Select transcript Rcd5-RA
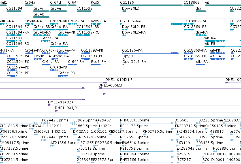 tap(96, 24)
